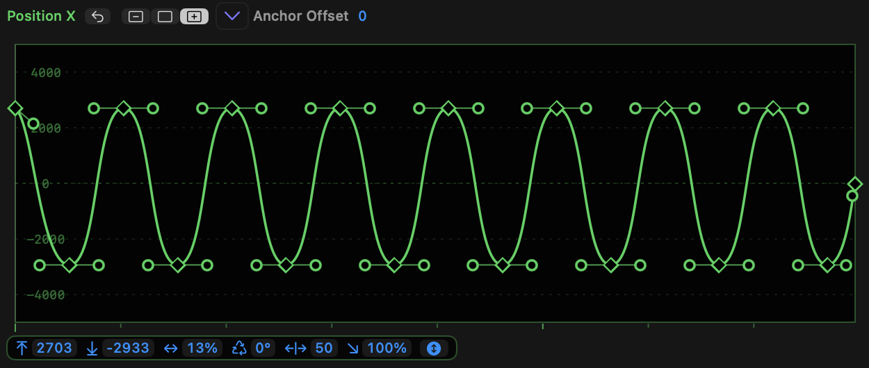Click the Anchor Offset value 0
869x368 pixels.
click(362, 16)
